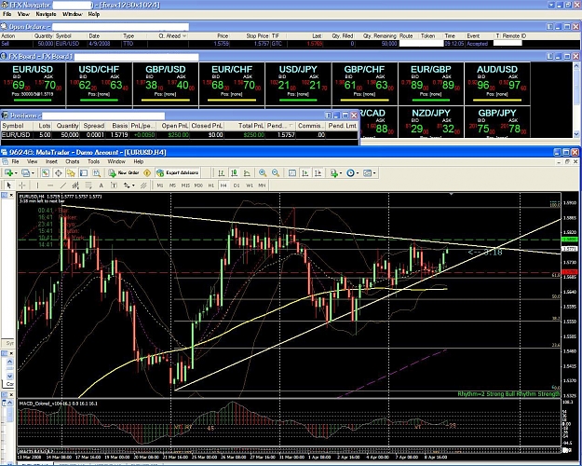This screenshot has width=582, height=466.
Task: Select the Cursor arrow tool
Action: (9, 185)
